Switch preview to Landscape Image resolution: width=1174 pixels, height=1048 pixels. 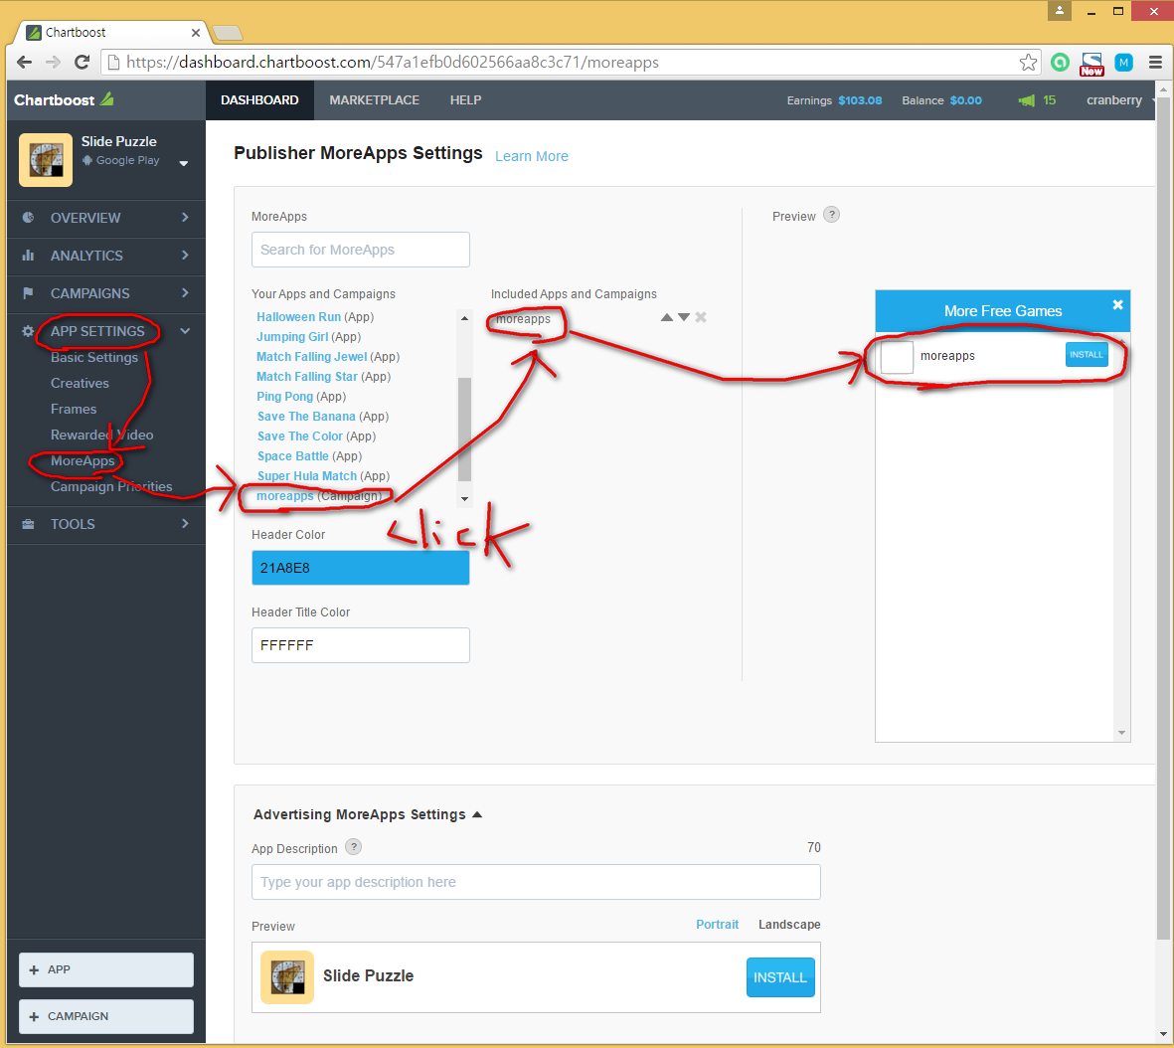pos(789,925)
